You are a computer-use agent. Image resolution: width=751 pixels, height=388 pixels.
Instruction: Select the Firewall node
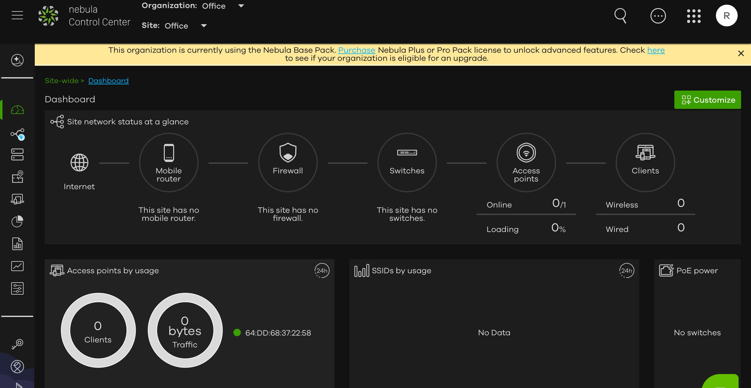(x=288, y=163)
